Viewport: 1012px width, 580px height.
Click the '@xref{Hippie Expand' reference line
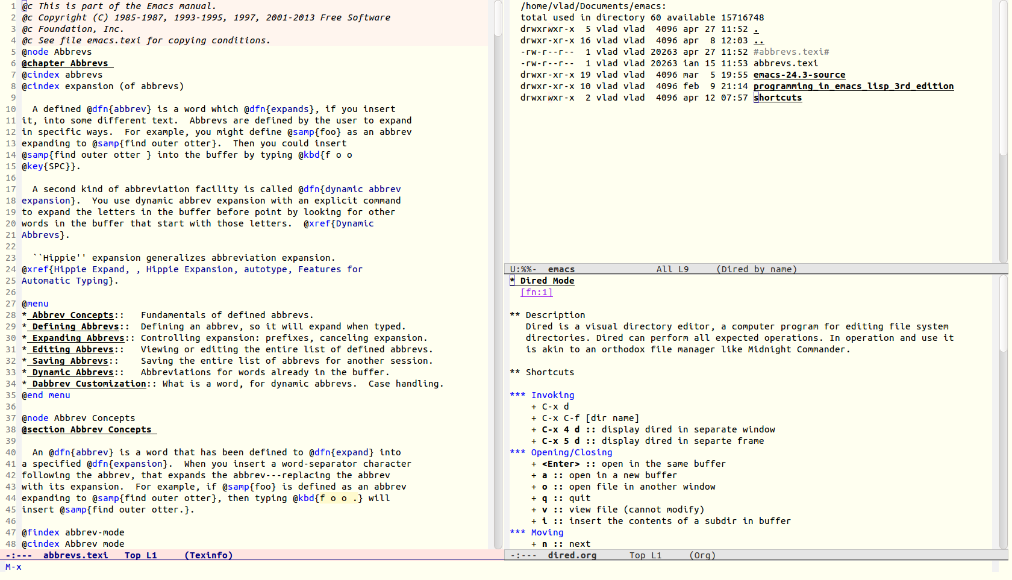tap(192, 269)
